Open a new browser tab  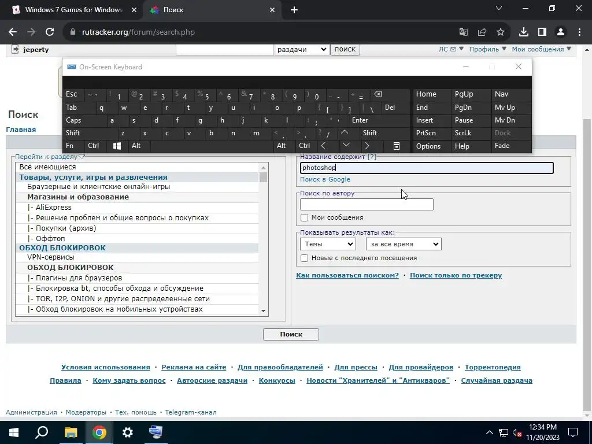click(294, 10)
